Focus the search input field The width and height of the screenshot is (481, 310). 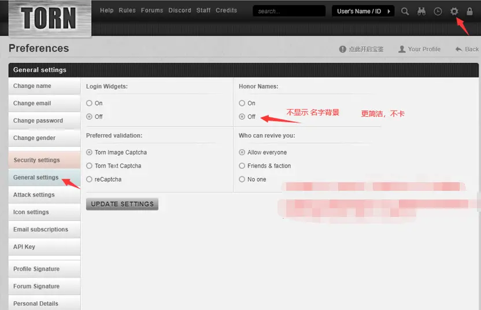[288, 11]
